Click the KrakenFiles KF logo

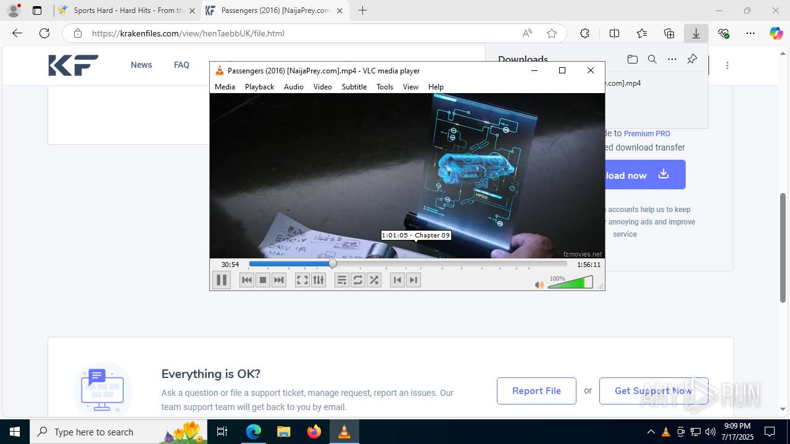(73, 65)
